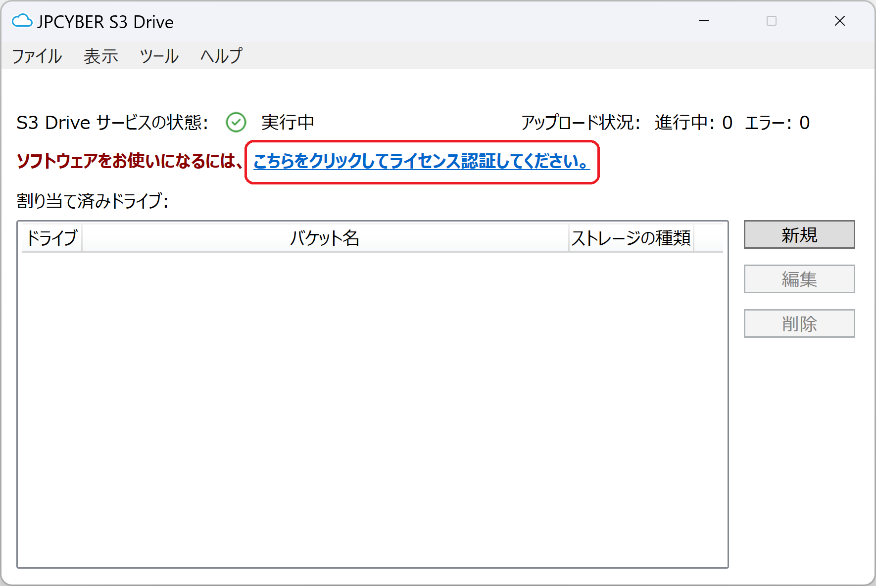The image size is (876, 586).
Task: Click the 削除 button
Action: tap(799, 323)
